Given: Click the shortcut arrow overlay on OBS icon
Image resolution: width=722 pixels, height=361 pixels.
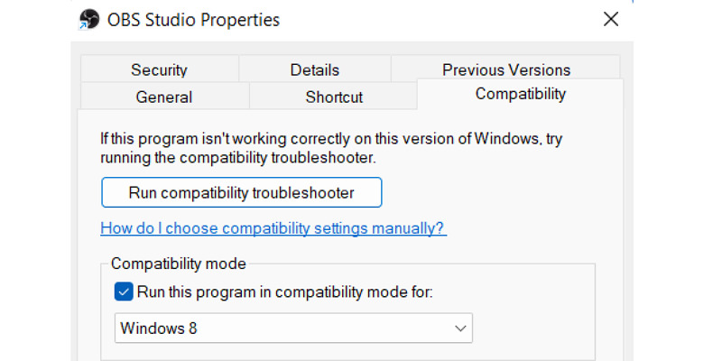Looking at the screenshot, I should 82,26.
